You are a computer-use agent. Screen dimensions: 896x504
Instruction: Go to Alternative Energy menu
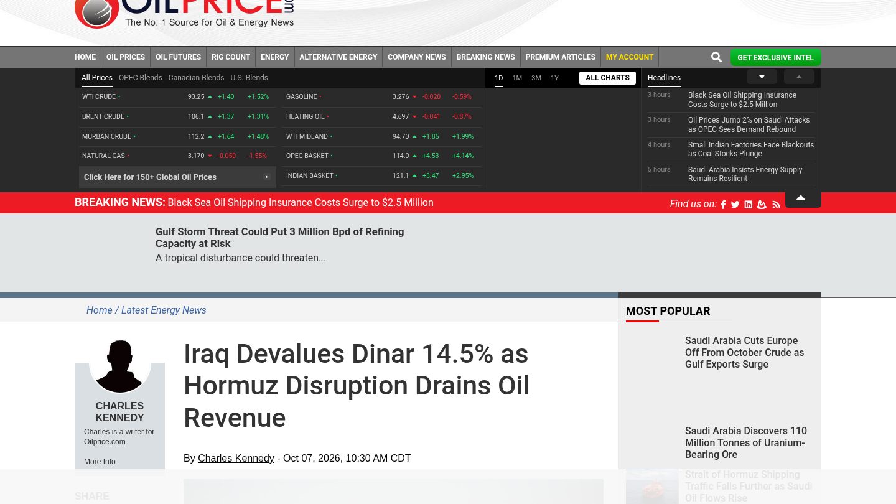pos(338,57)
